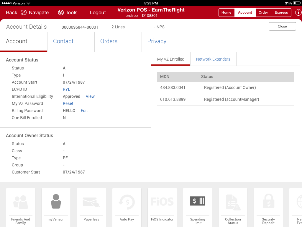Screen dimensions: 302x227
Task: Tap the Navigate compass icon
Action: [x=24, y=12]
